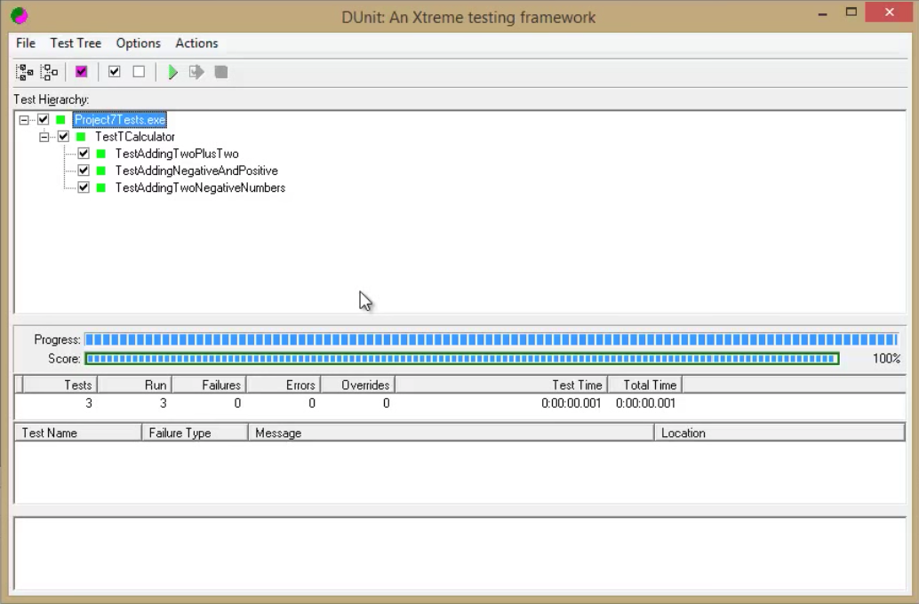Click green status square beside TestAddingNegativeAndPositive
The height and width of the screenshot is (604, 919).
point(100,171)
